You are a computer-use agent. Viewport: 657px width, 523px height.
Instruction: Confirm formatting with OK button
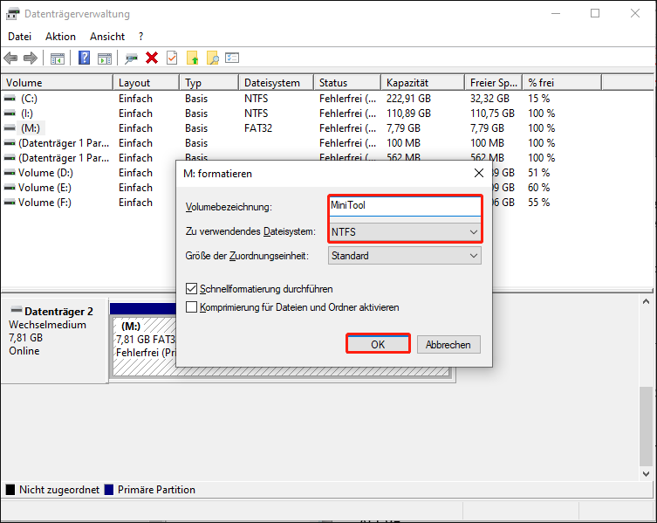[378, 344]
